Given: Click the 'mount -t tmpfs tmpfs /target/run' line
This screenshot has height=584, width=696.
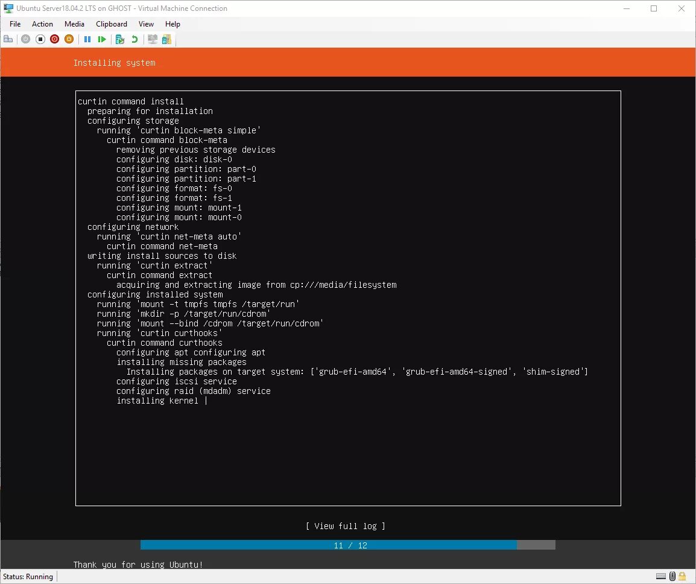Looking at the screenshot, I should tap(198, 304).
